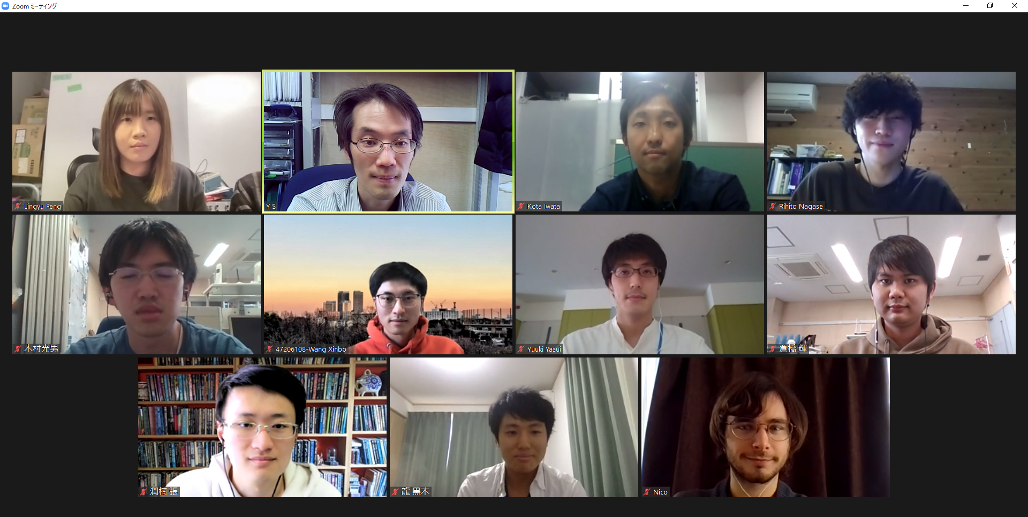Click muted mic icon beside Rihito Nagase
The image size is (1028, 517).
click(x=773, y=206)
